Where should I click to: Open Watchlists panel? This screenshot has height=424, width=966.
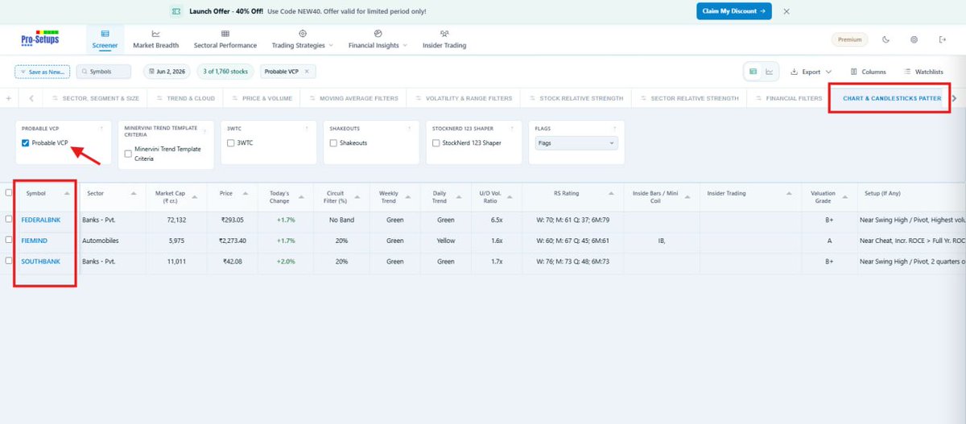[x=923, y=72]
